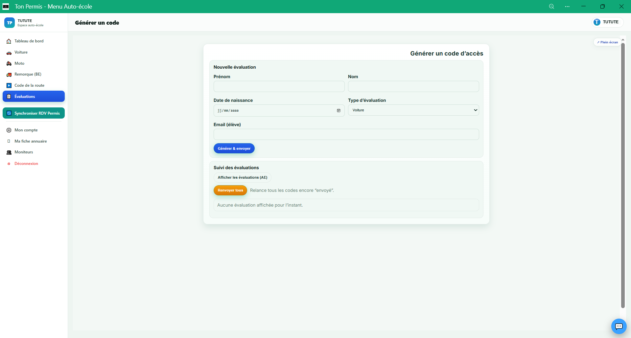Click the 'Générer un code' page title
Image resolution: width=631 pixels, height=338 pixels.
pos(97,23)
